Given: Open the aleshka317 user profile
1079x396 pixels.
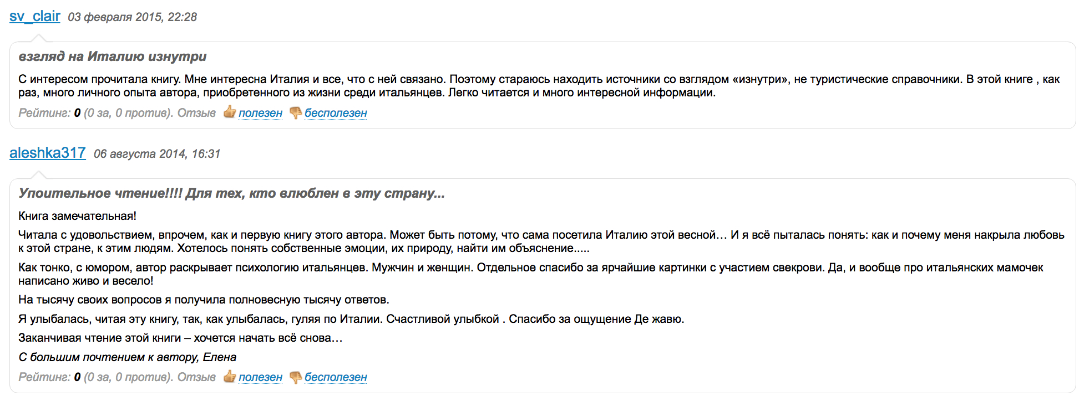Looking at the screenshot, I should point(48,153).
